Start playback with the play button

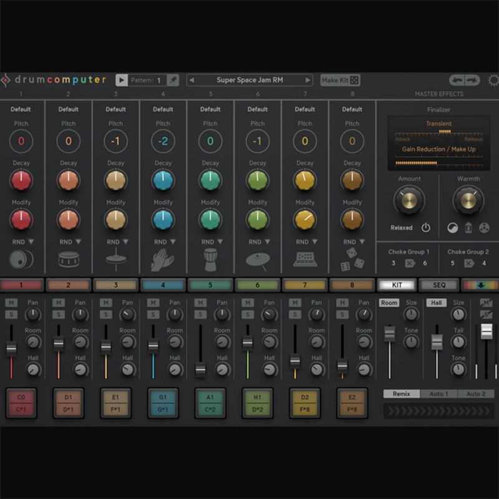122,80
